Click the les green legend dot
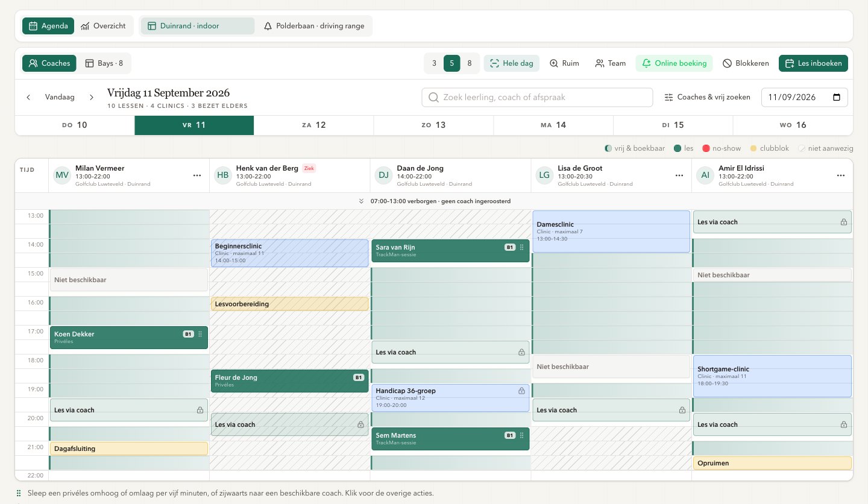The image size is (868, 504). (678, 148)
